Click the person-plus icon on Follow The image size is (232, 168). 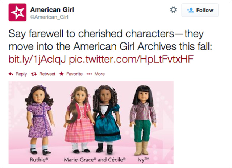tap(190, 10)
